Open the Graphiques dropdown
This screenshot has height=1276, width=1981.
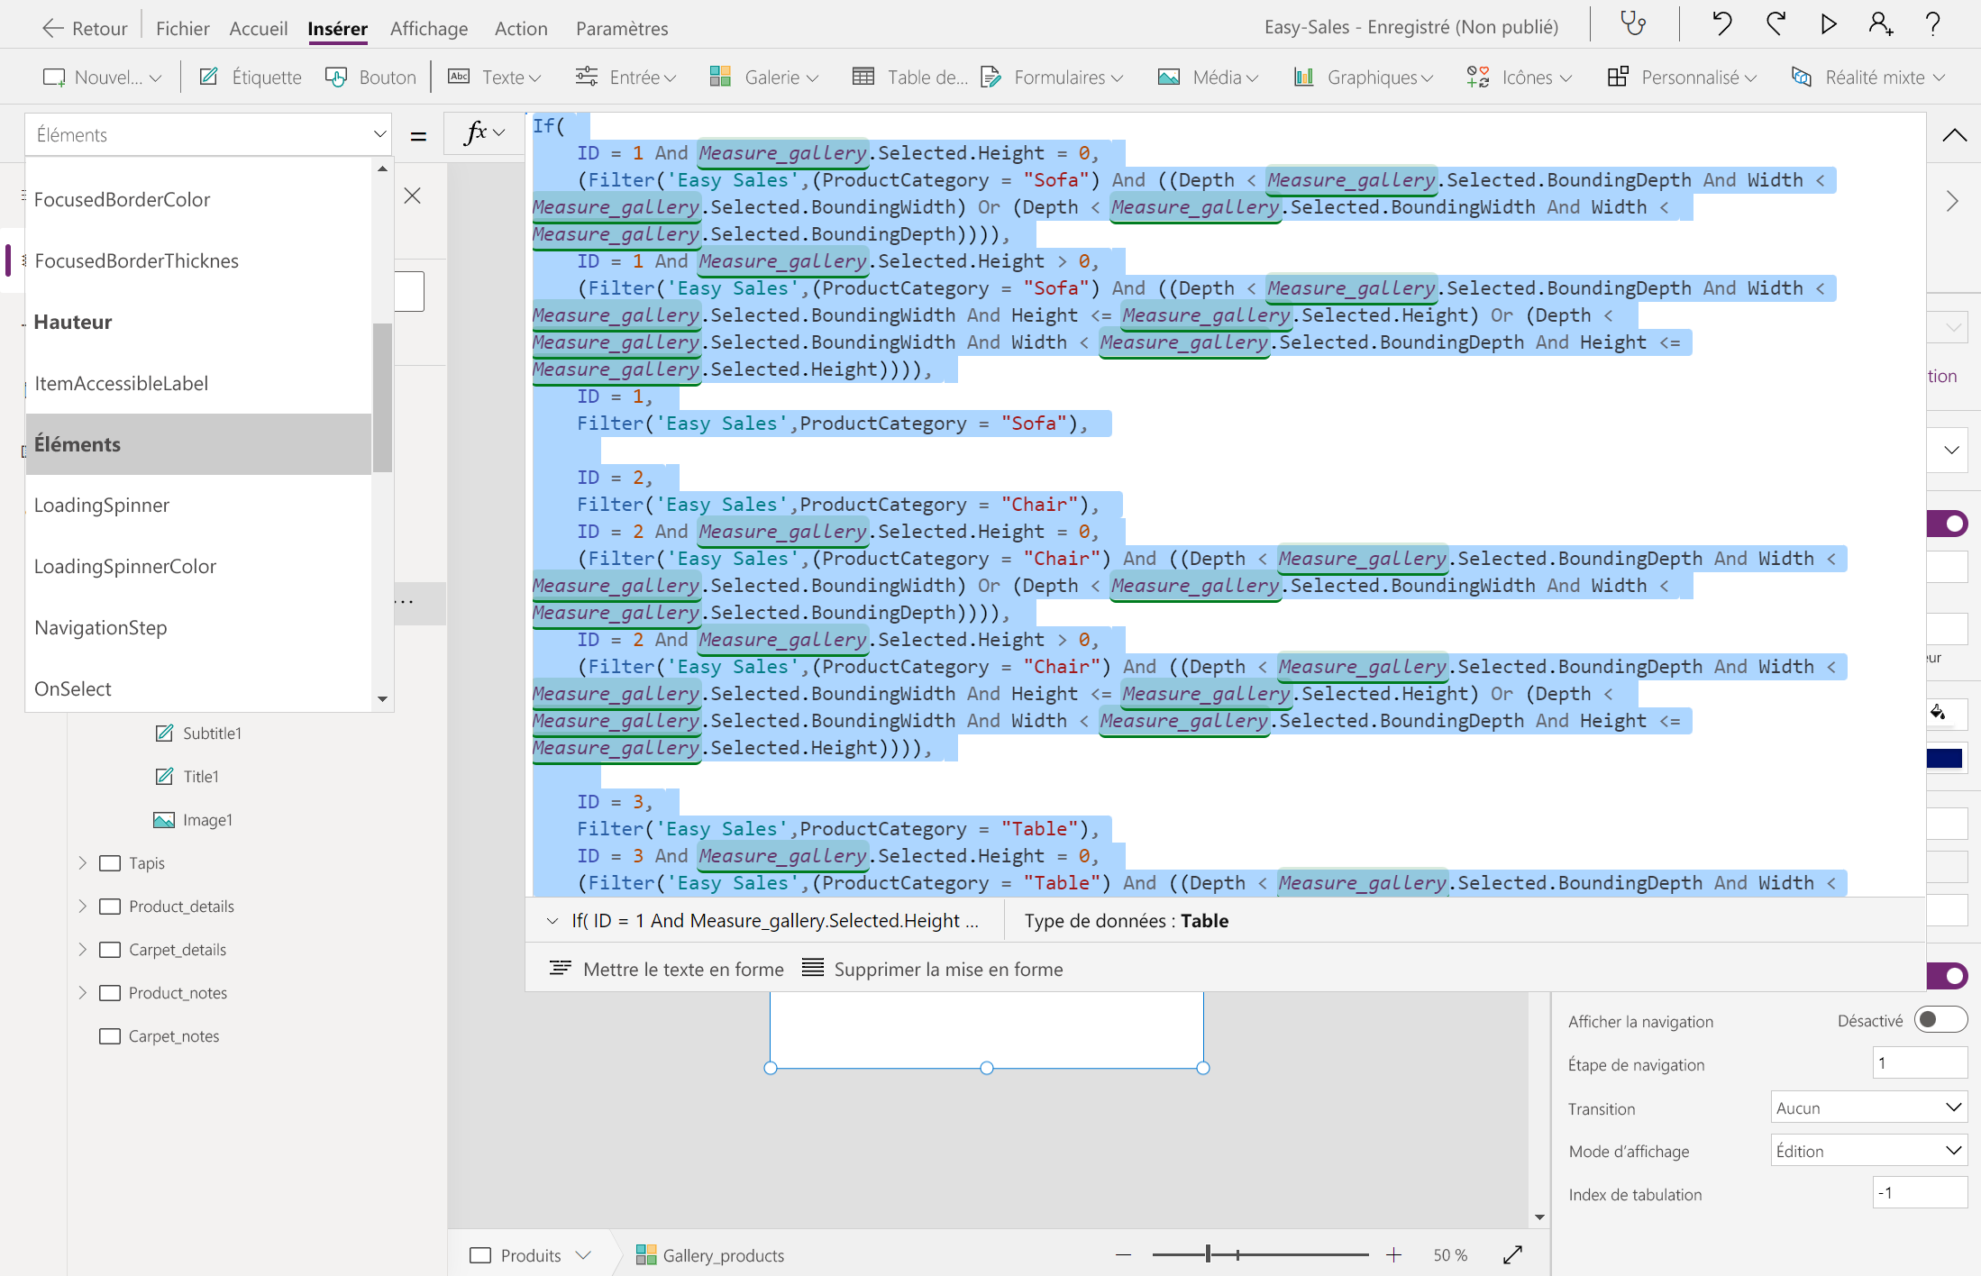(1363, 77)
